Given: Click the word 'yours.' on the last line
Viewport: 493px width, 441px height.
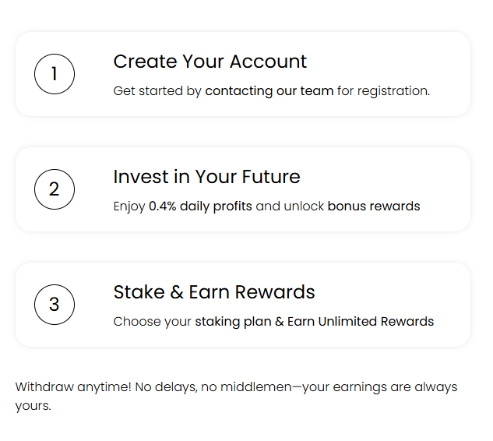Looking at the screenshot, I should pos(33,406).
